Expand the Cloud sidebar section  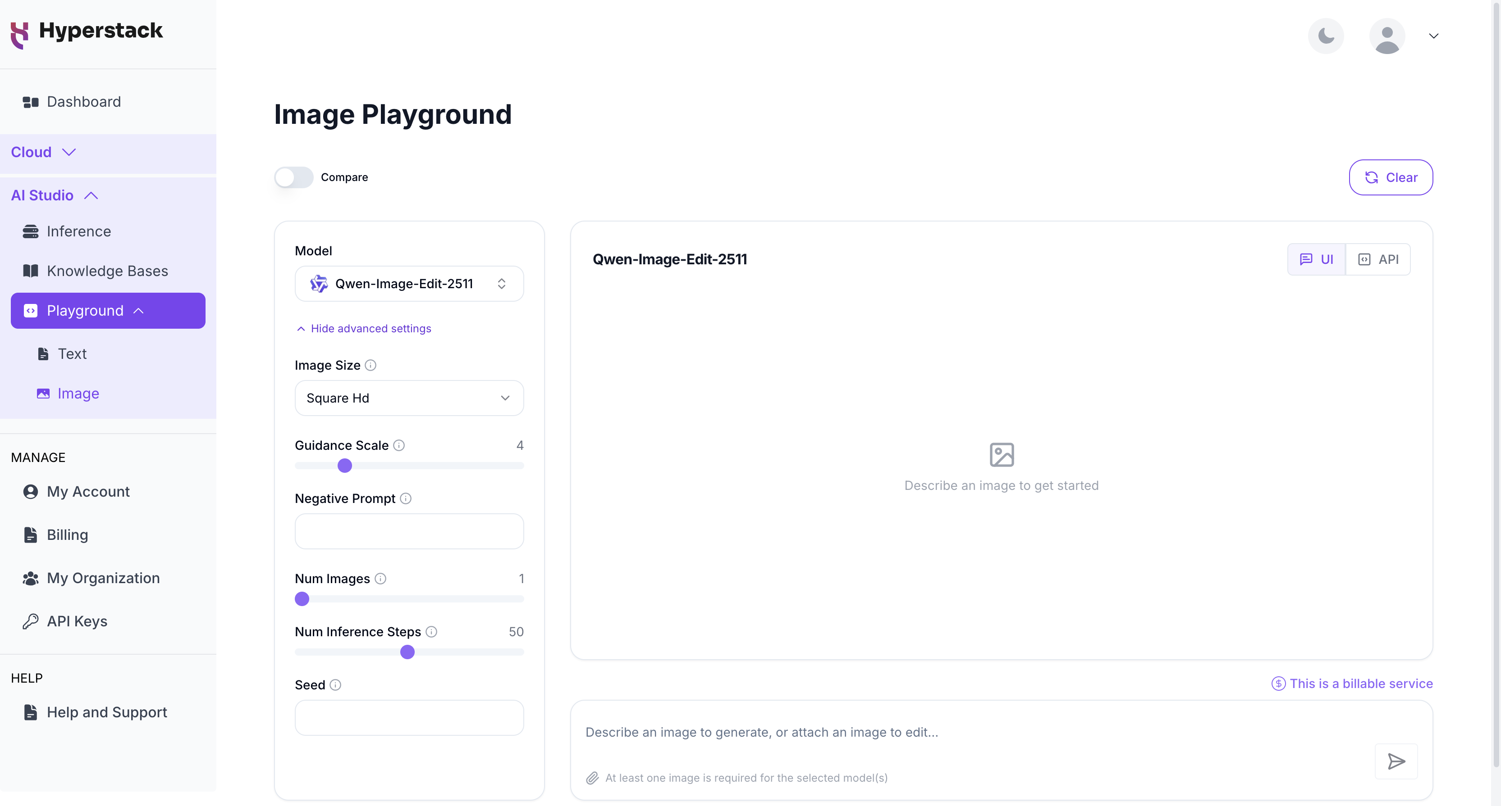click(x=108, y=153)
